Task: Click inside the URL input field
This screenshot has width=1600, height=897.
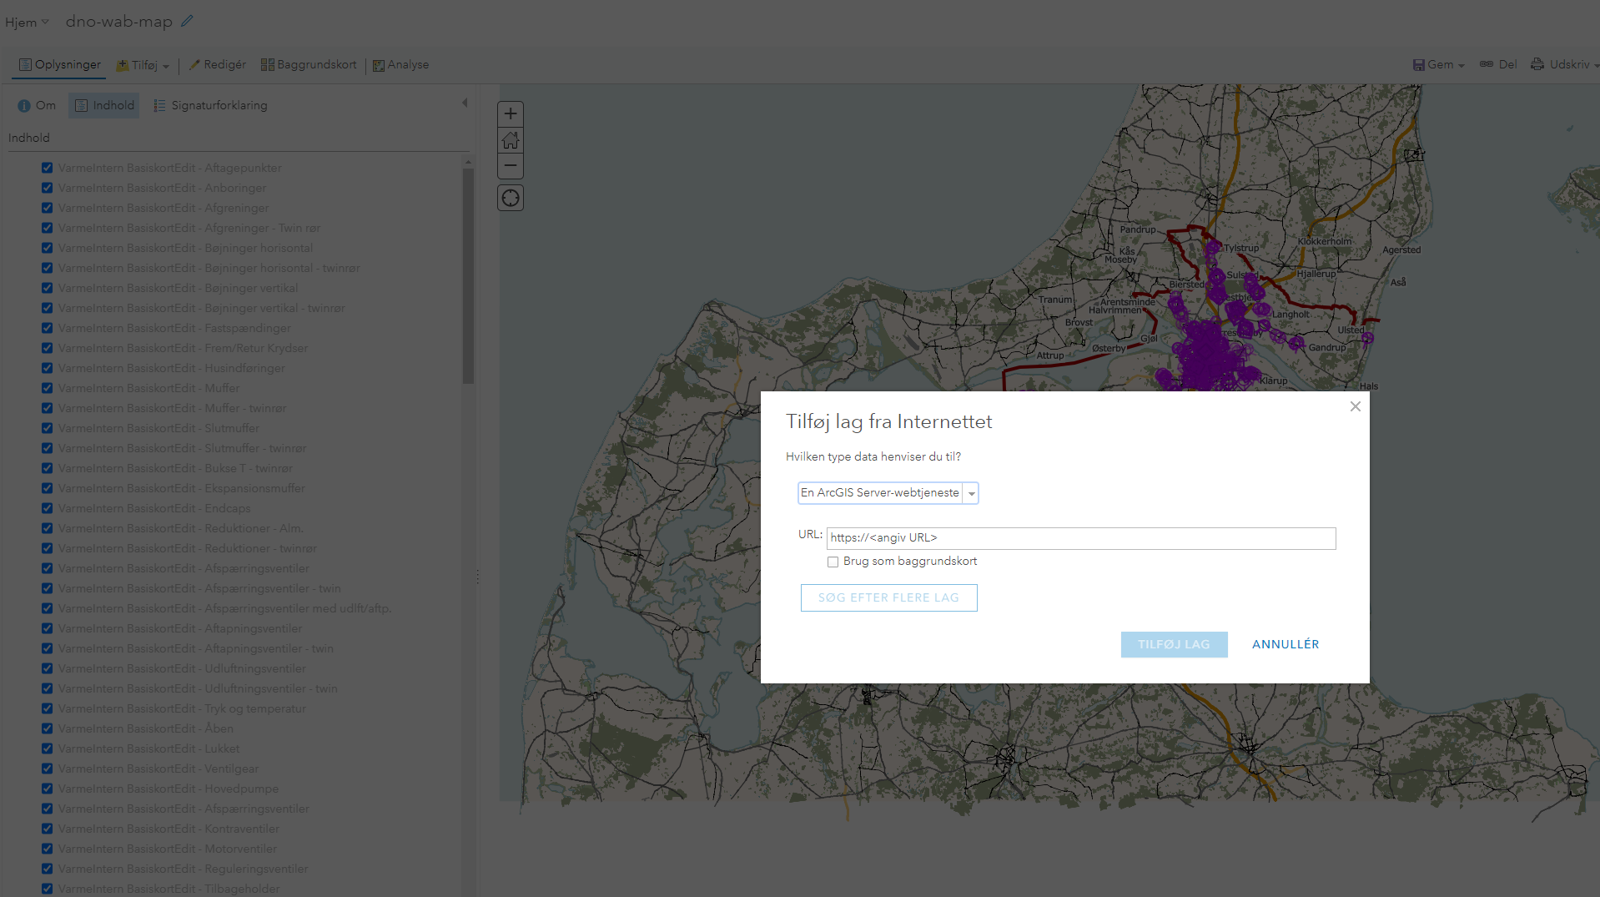Action: tap(1080, 538)
